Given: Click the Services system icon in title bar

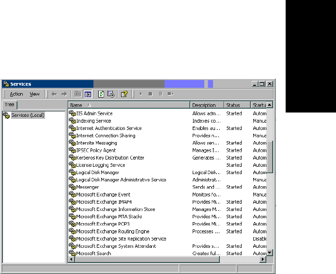Looking at the screenshot, I should tap(6, 84).
